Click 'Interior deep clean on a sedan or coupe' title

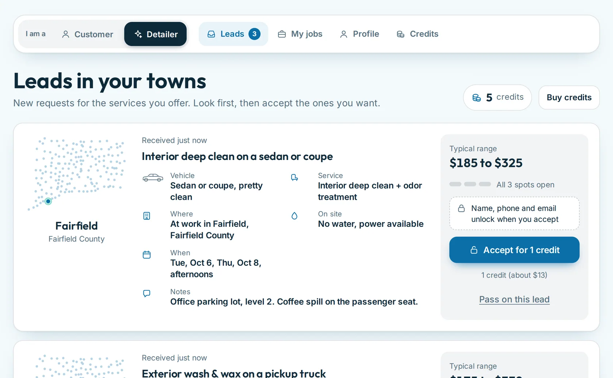pos(237,156)
